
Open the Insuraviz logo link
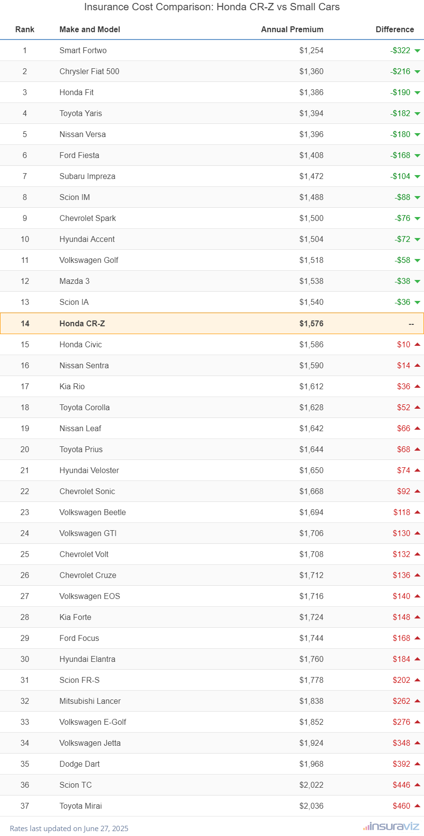click(x=391, y=826)
